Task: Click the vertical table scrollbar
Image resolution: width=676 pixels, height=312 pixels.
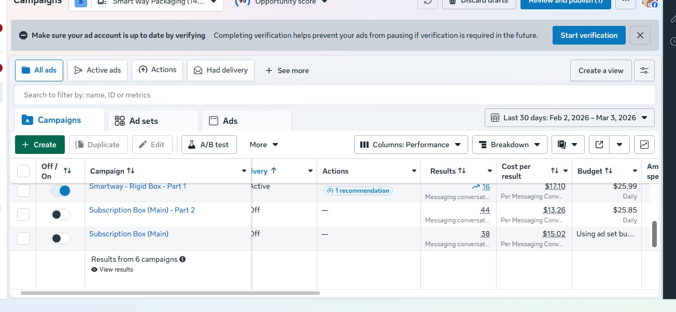Action: (x=654, y=234)
